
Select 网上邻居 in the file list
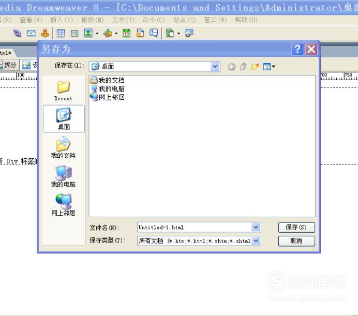click(x=107, y=97)
